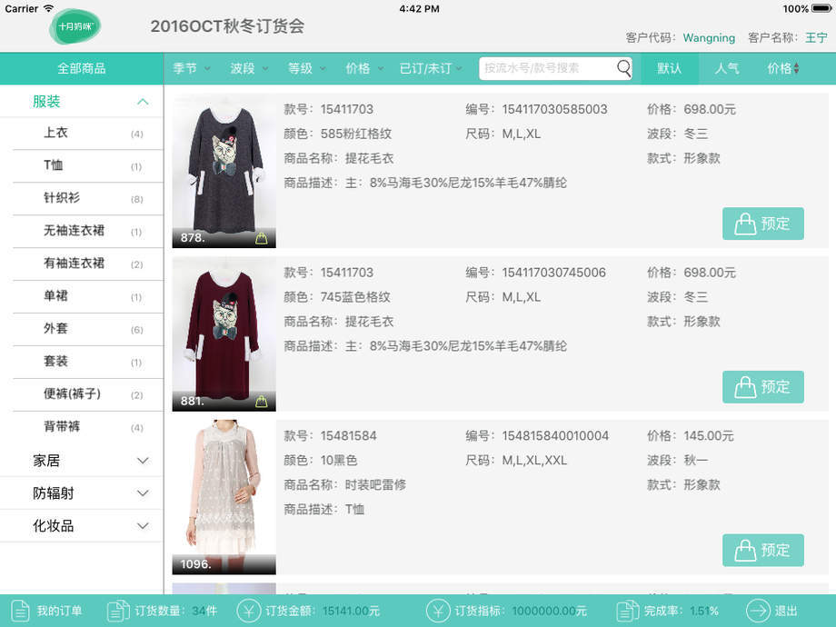This screenshot has width=836, height=627.
Task: Open the 已订/未订 filter dropdown
Action: [x=431, y=68]
